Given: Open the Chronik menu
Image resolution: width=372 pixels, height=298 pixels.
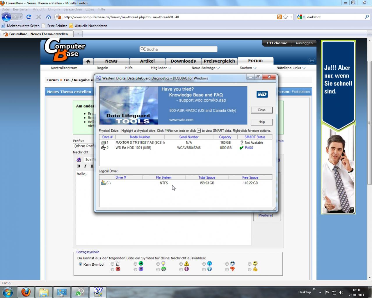Looking at the screenshot, I should click(54, 9).
